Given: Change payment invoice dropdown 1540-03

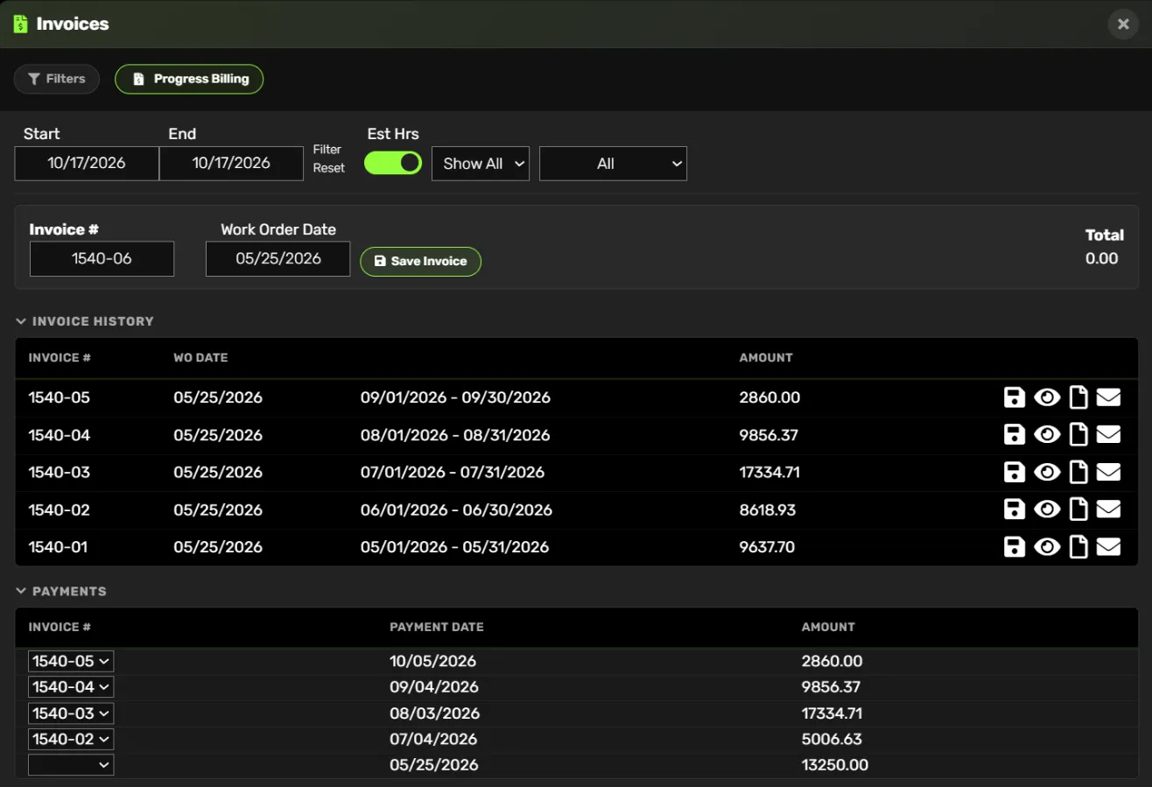Looking at the screenshot, I should click(71, 713).
